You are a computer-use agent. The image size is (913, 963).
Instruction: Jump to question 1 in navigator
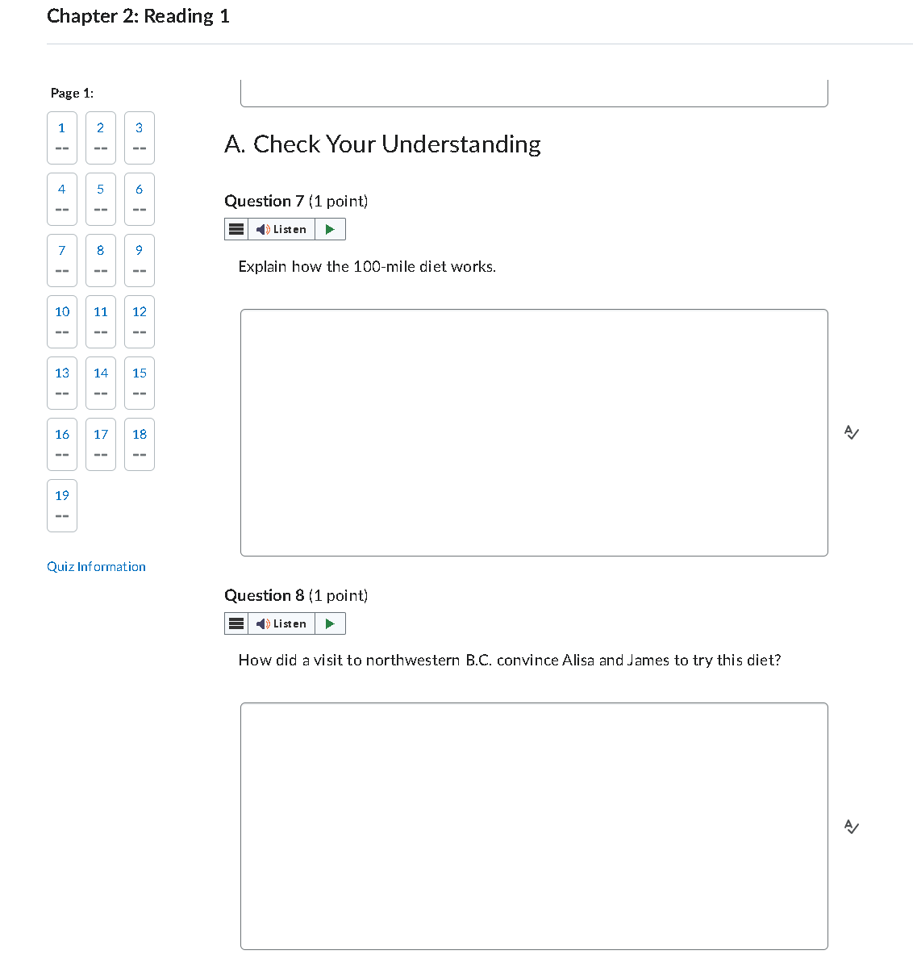pyautogui.click(x=62, y=138)
